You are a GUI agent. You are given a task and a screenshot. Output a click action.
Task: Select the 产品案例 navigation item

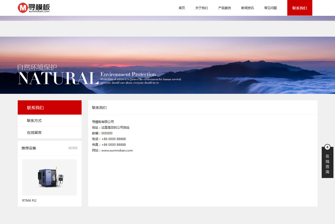pos(224,8)
